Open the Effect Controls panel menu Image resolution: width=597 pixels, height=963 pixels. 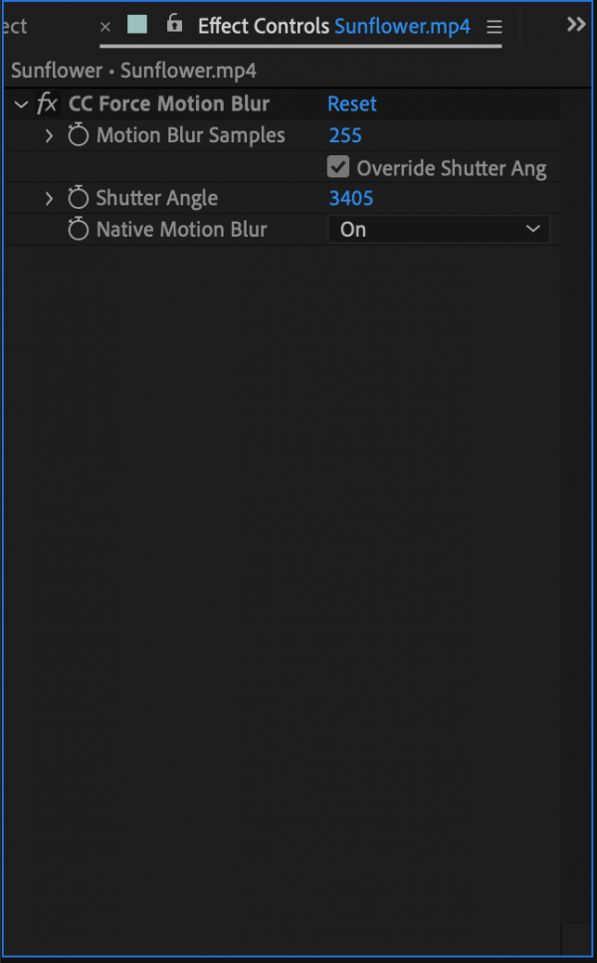pos(495,26)
